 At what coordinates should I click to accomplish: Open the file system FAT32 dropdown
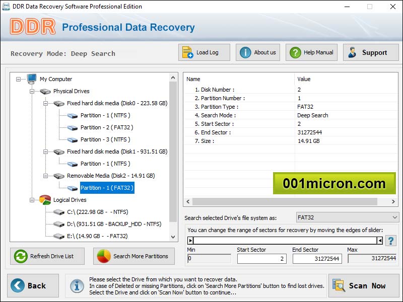pyautogui.click(x=348, y=217)
